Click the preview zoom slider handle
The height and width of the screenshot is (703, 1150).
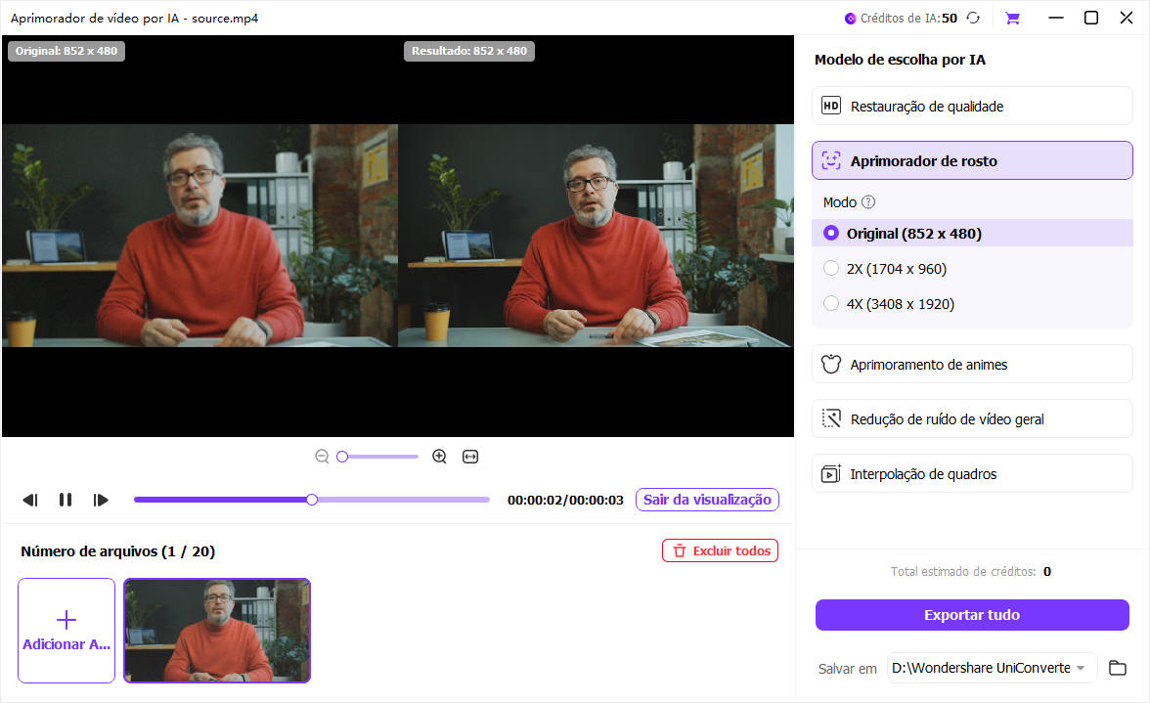tap(342, 457)
